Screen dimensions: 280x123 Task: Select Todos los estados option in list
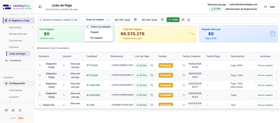(x=99, y=27)
